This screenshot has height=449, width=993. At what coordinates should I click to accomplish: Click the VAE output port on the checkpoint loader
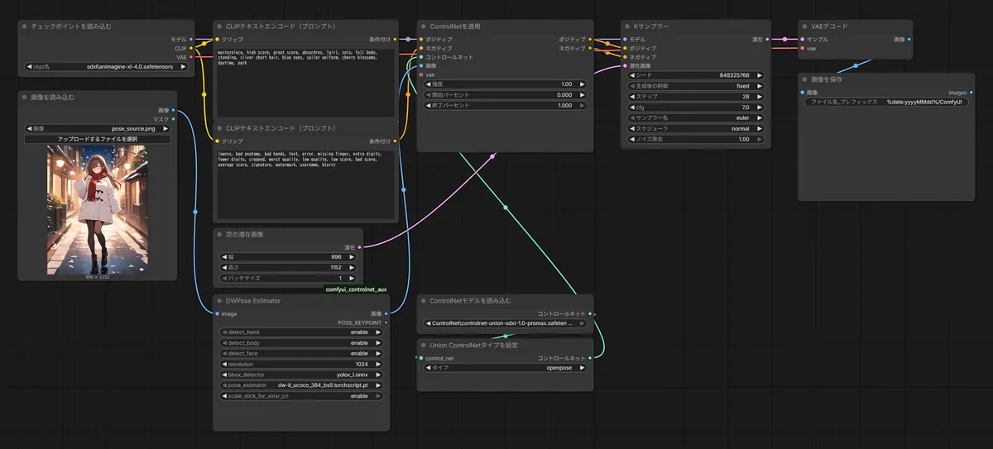191,57
